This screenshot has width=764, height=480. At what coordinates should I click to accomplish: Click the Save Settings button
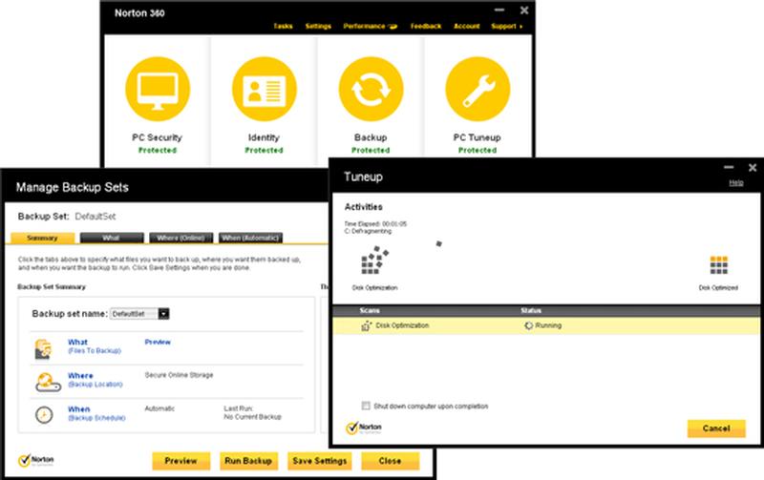pos(320,461)
